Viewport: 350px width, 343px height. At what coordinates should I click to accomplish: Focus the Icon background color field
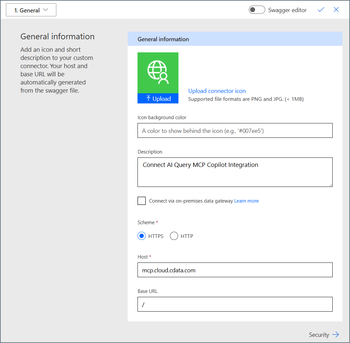point(235,131)
